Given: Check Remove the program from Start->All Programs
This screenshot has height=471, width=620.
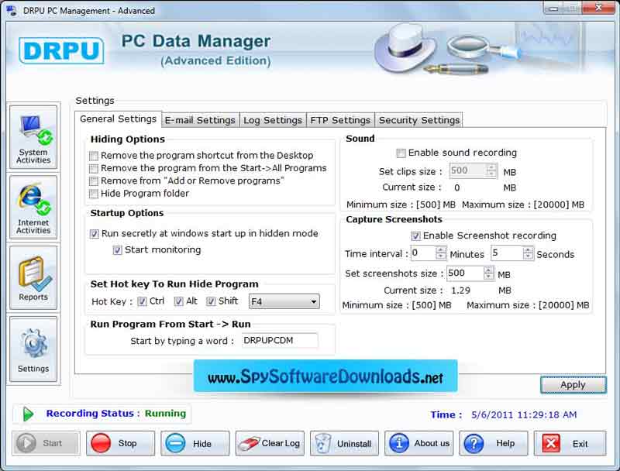Looking at the screenshot, I should pyautogui.click(x=94, y=169).
